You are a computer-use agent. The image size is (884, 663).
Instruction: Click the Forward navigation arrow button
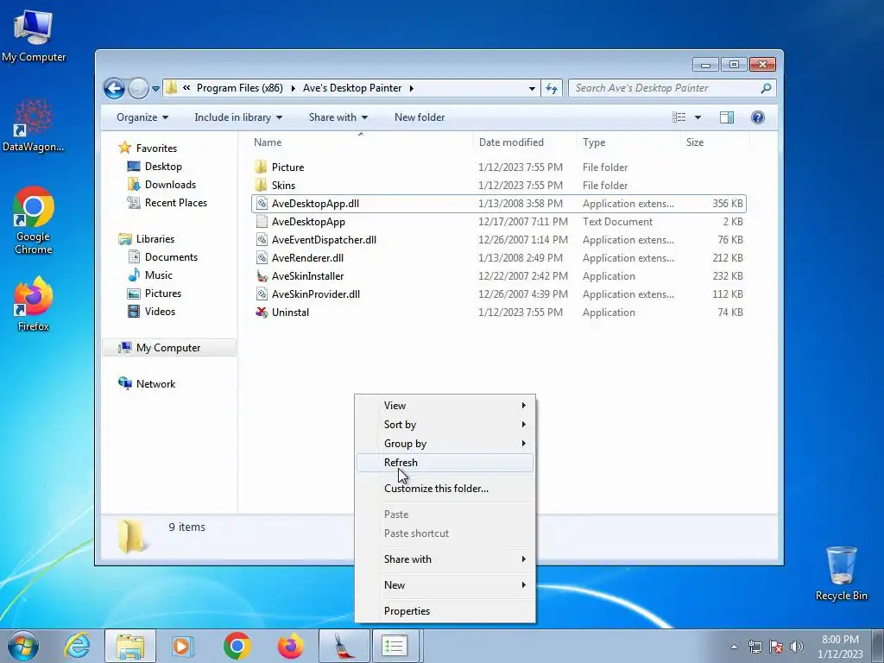(138, 88)
